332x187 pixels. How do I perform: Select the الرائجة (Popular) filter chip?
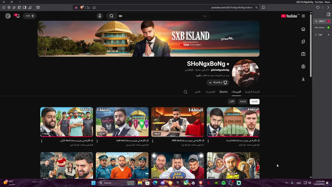pos(243,102)
